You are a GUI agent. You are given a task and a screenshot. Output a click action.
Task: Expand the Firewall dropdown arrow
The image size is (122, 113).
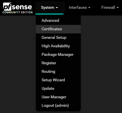pyautogui.click(x=118, y=8)
